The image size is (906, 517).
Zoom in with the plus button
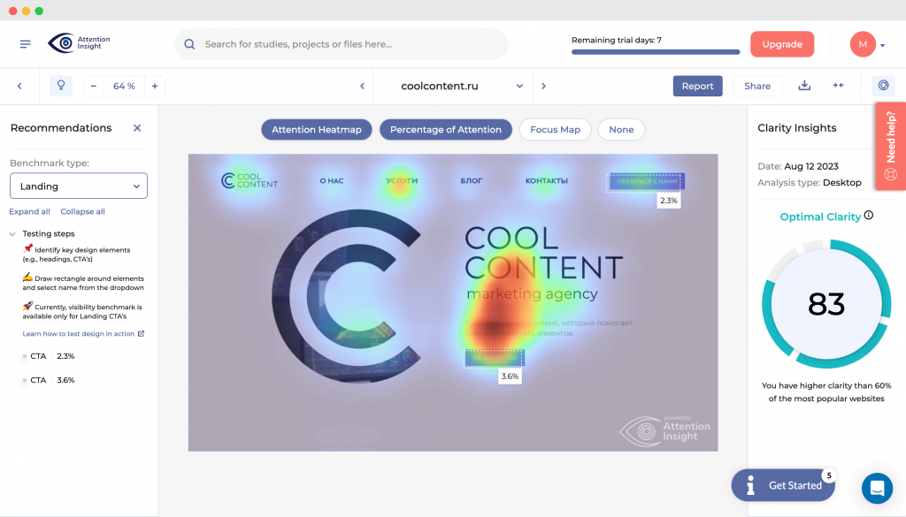click(x=154, y=86)
